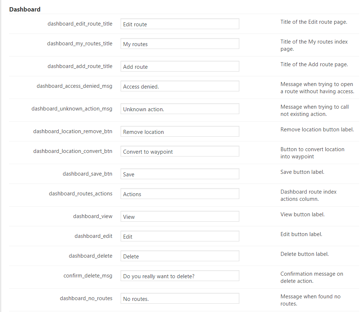Viewport: 361px width, 312px height.
Task: Click the 'Title of the Edit route page.' description
Action: pos(313,22)
